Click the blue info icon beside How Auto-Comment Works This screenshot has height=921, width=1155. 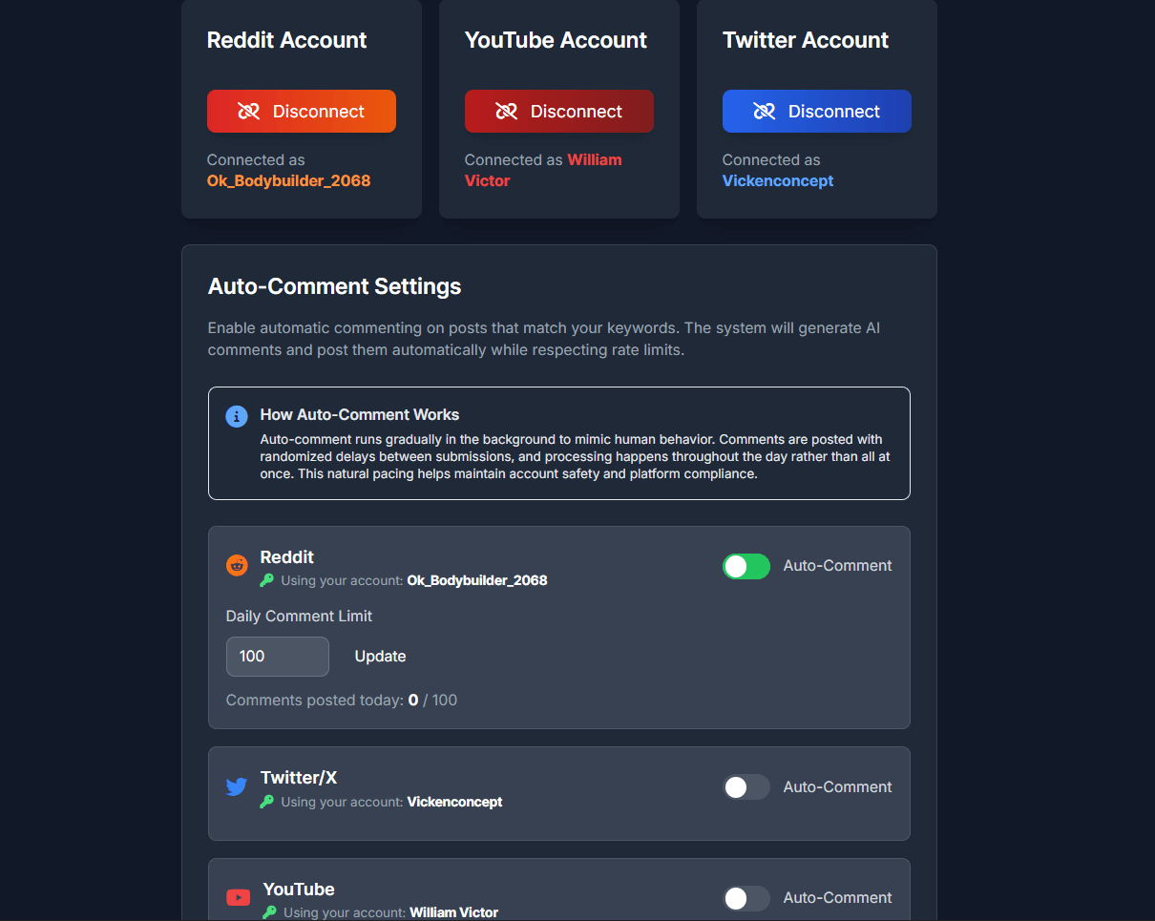coord(237,416)
